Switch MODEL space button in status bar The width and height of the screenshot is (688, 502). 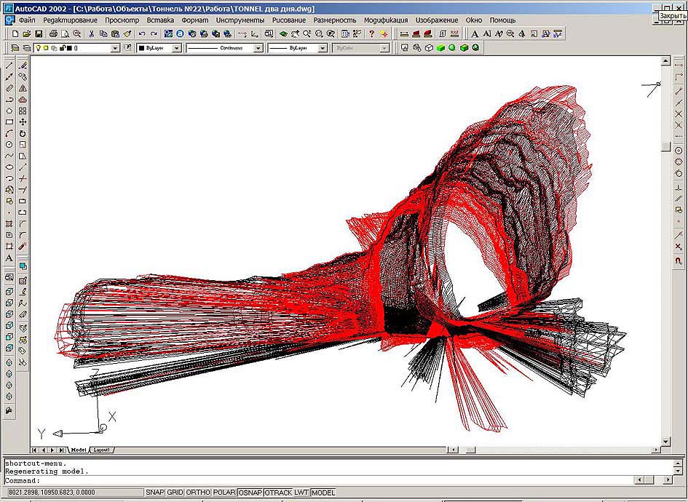point(323,493)
